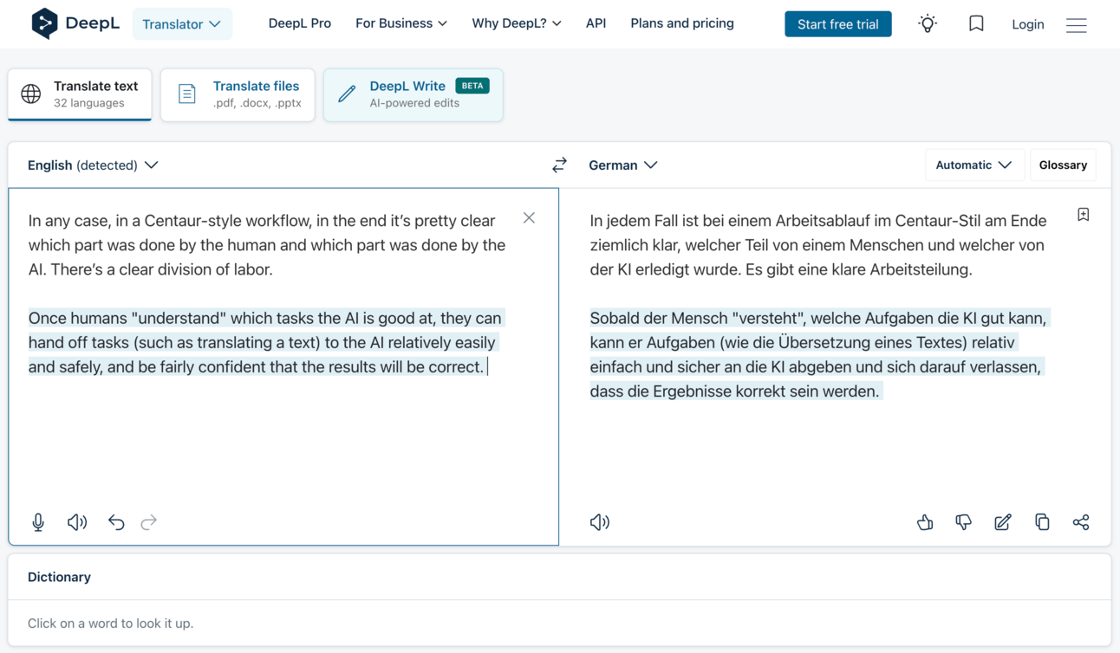The width and height of the screenshot is (1120, 653).
Task: Open the Translator dropdown
Action: click(182, 24)
